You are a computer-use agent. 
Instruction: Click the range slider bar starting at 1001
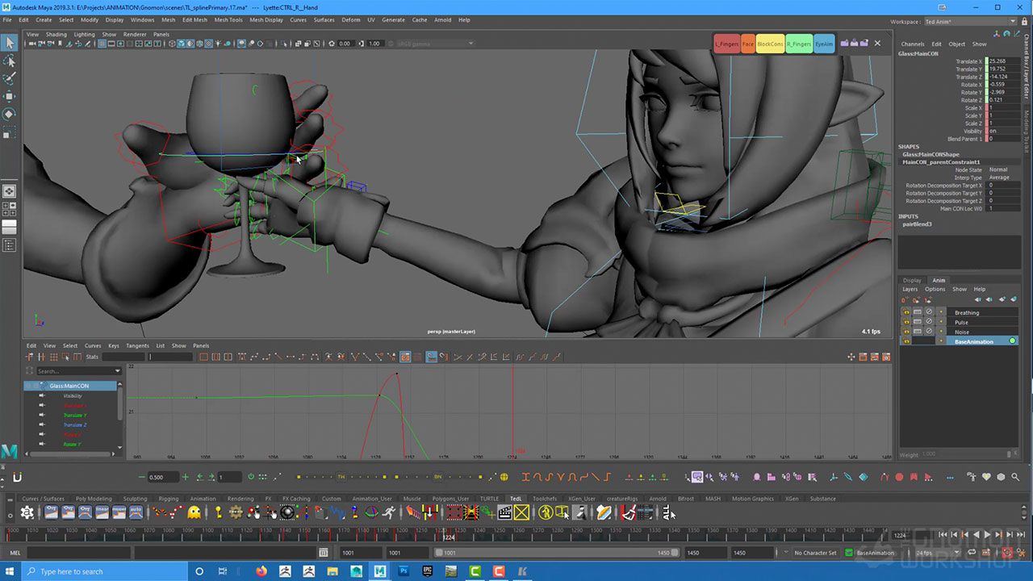tap(557, 553)
